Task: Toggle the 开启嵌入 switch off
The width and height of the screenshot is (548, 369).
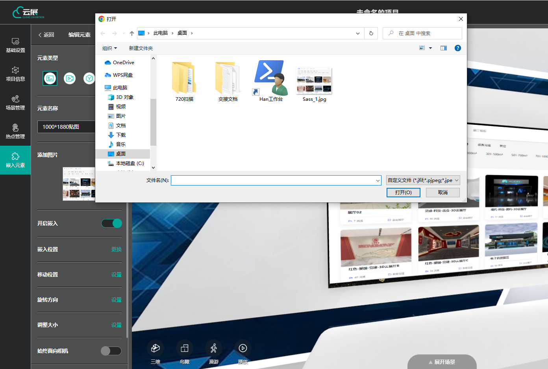Action: (x=111, y=223)
